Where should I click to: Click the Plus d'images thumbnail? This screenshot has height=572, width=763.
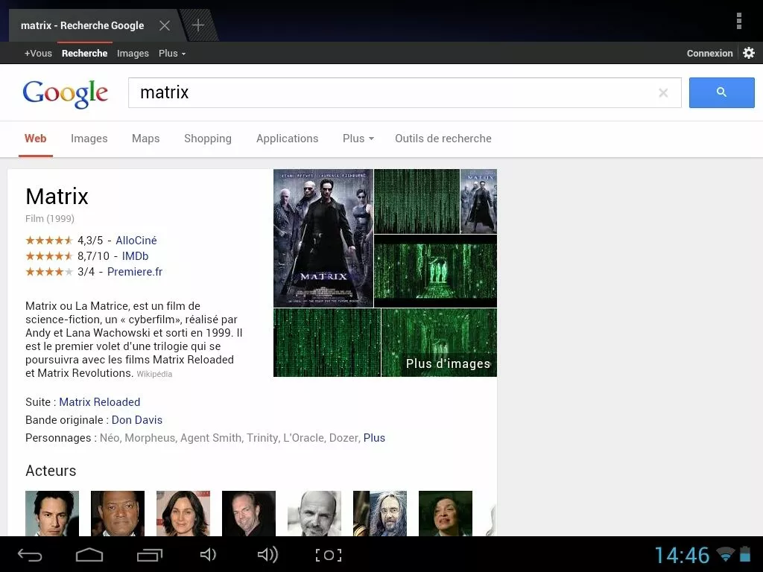coord(439,343)
